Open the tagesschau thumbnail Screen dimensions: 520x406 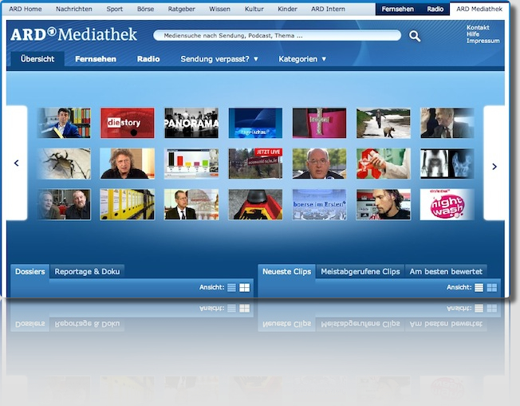[255, 123]
